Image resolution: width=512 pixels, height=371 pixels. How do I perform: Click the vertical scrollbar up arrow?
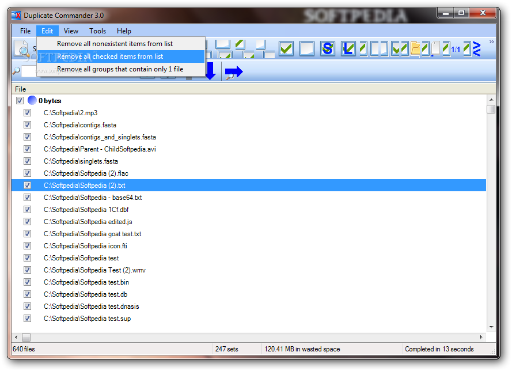click(491, 99)
